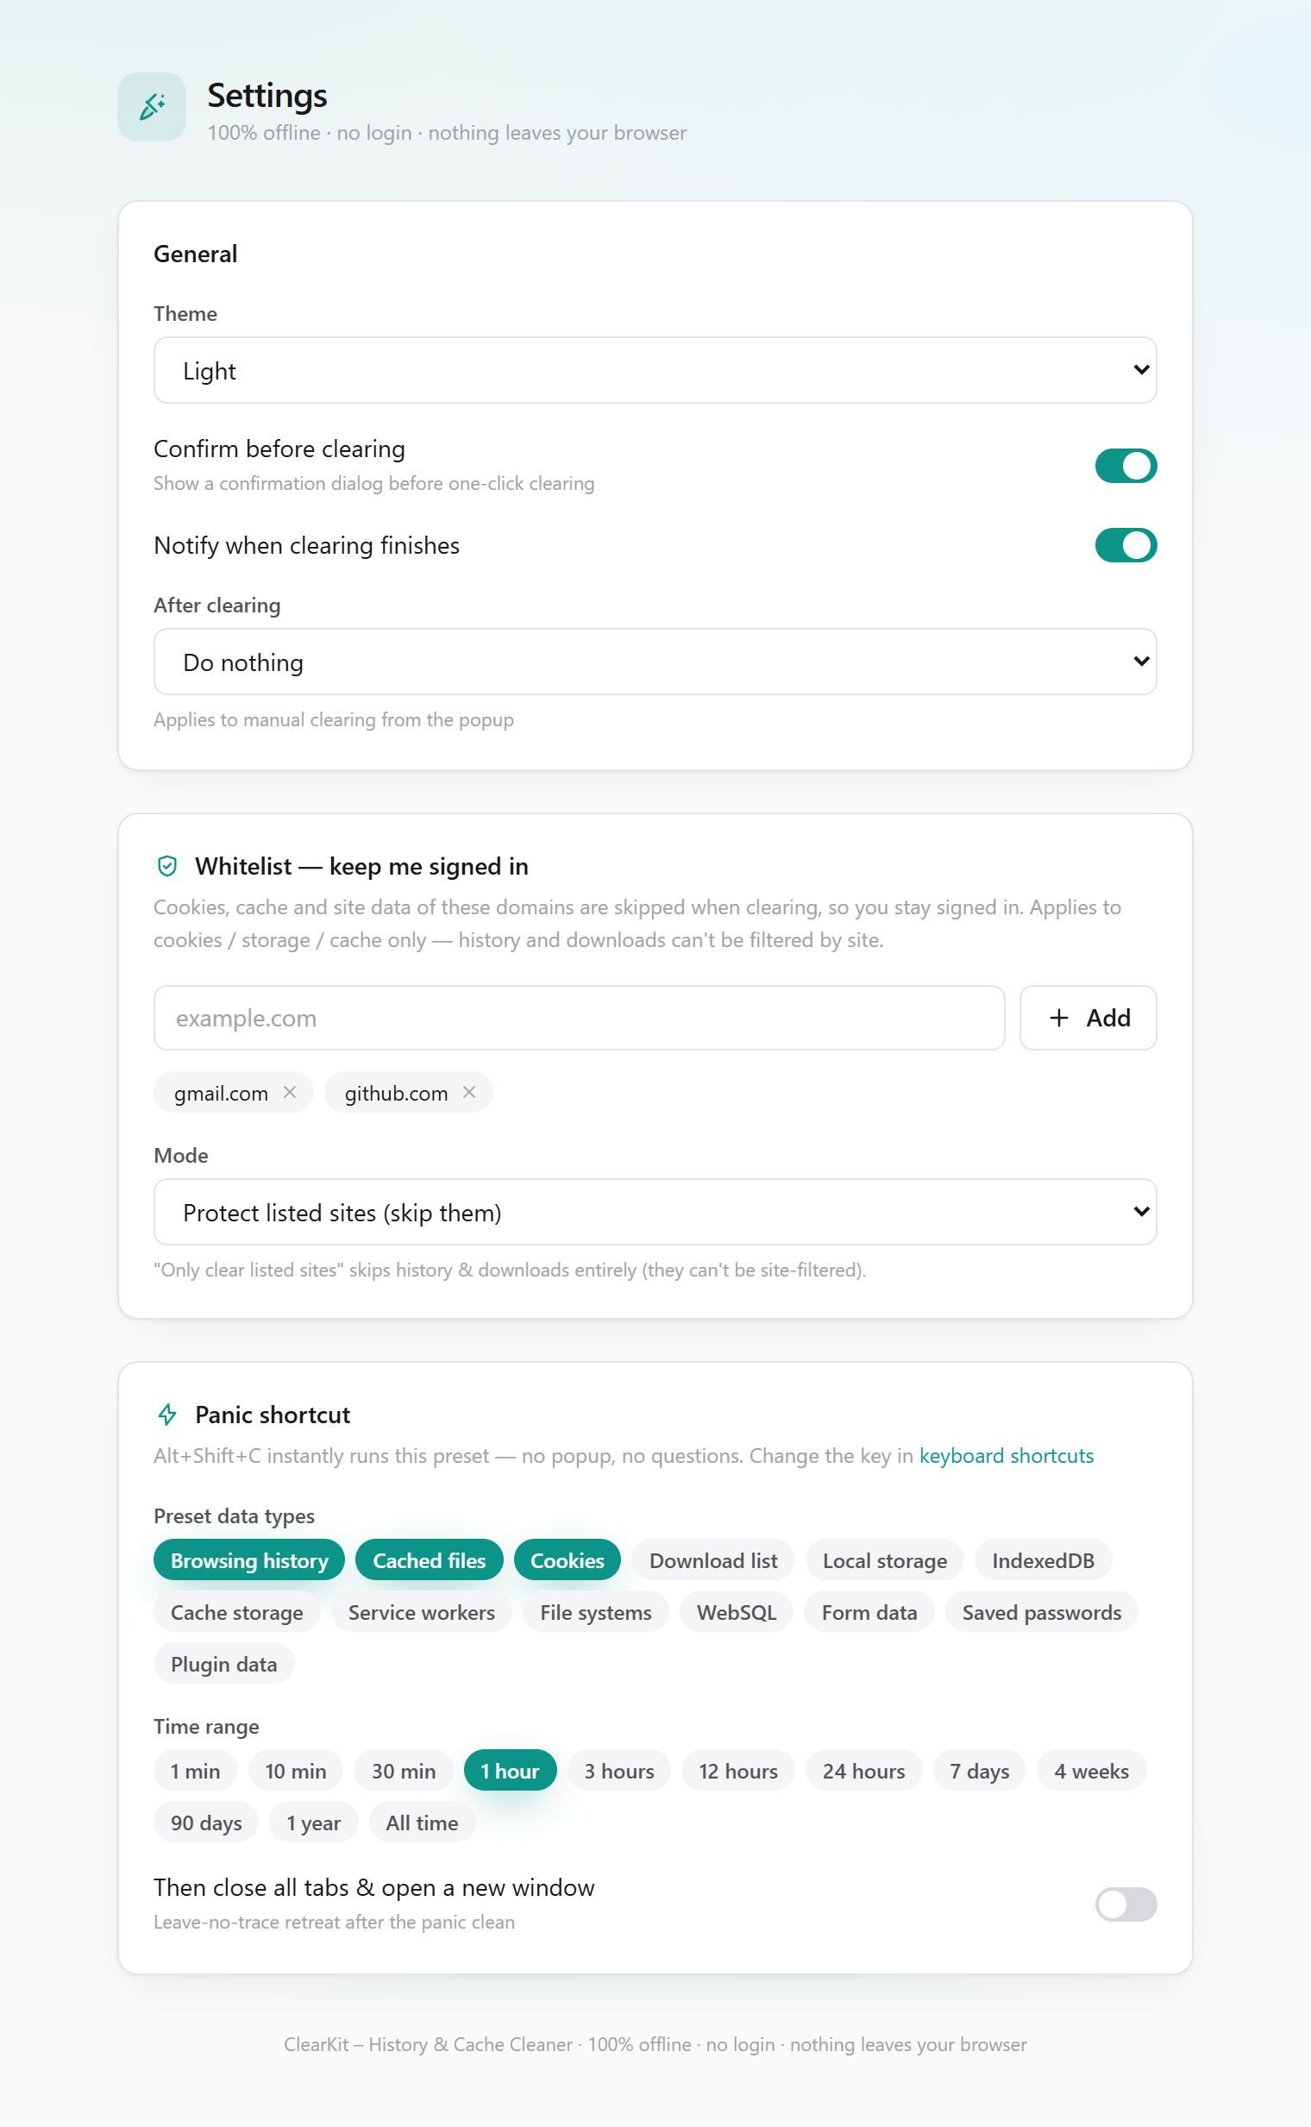The width and height of the screenshot is (1311, 2127).
Task: Enable the Download list data type
Action: point(712,1561)
